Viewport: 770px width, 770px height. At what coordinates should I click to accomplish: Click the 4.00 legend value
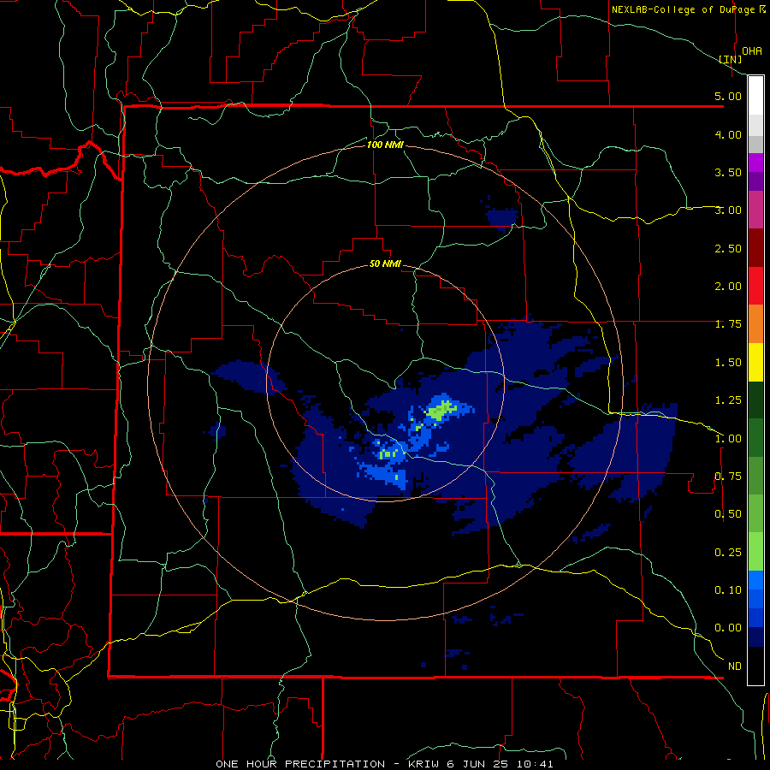pos(728,134)
